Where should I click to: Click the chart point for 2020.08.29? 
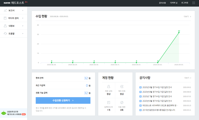coord(73,63)
